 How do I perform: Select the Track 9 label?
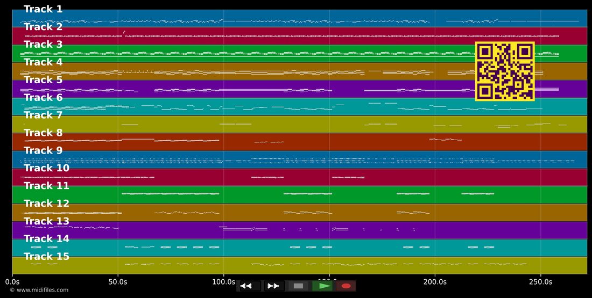click(x=43, y=150)
